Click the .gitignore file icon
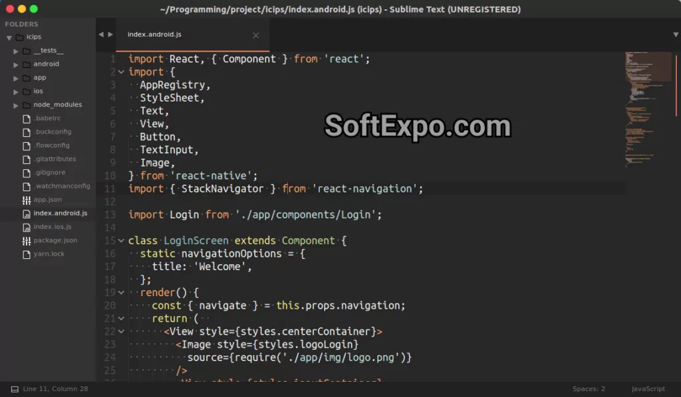Viewport: 681px width, 397px height. pyautogui.click(x=26, y=172)
